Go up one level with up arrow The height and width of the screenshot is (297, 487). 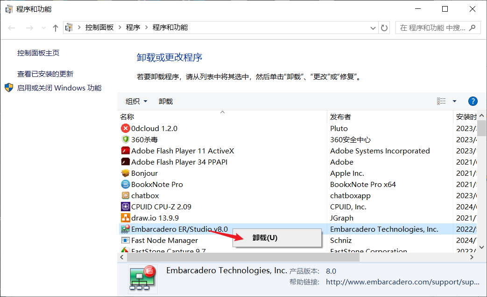click(55, 28)
